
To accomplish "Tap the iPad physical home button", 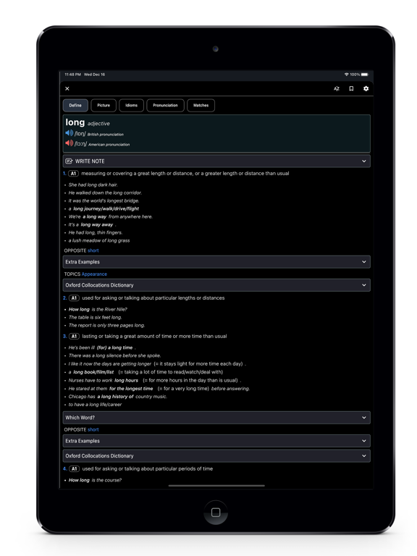I will click(216, 513).
